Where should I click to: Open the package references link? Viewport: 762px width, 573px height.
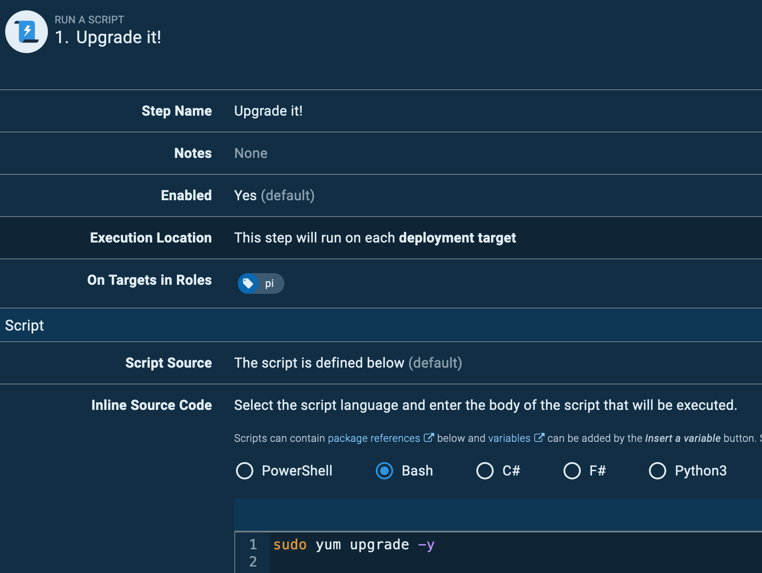[x=374, y=438]
